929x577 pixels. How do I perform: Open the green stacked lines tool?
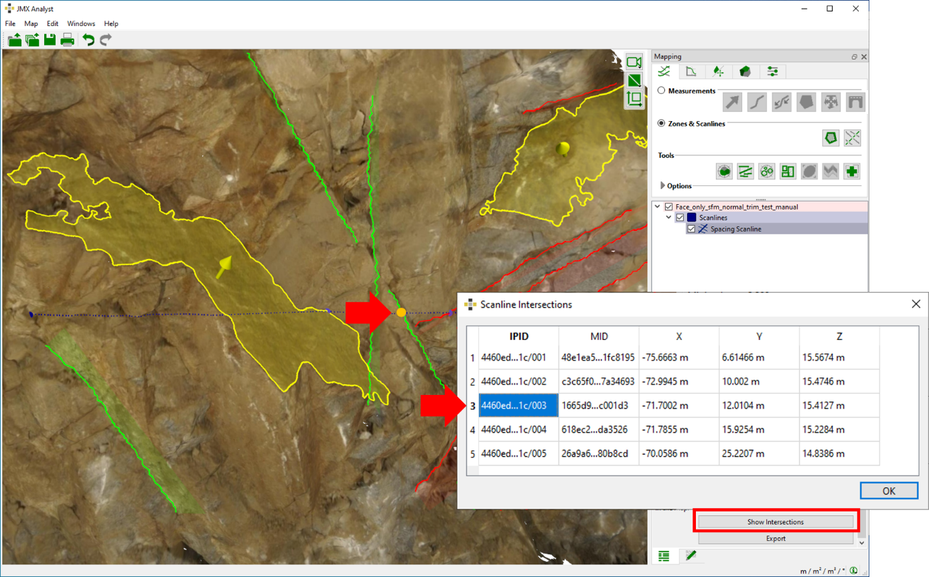(745, 171)
